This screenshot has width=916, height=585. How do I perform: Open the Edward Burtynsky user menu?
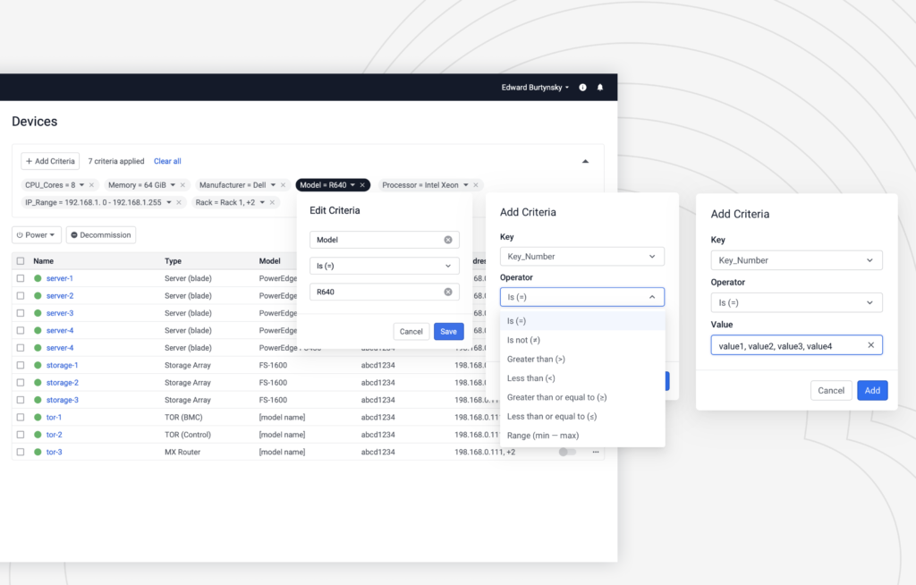point(535,88)
